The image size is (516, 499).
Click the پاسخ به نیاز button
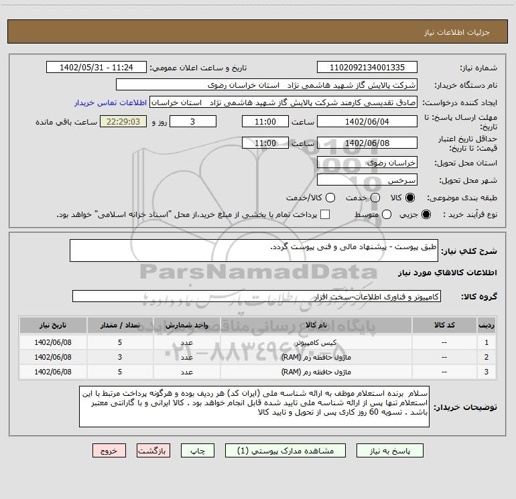(x=390, y=451)
